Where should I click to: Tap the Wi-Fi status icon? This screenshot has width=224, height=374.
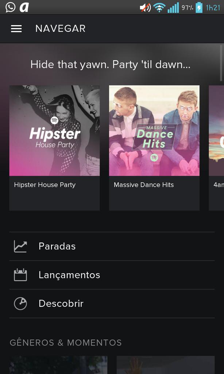pos(159,8)
